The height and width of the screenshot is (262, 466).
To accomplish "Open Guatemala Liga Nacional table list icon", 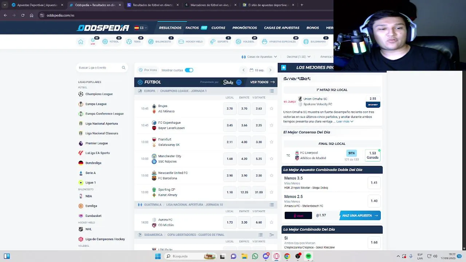I will (x=272, y=205).
